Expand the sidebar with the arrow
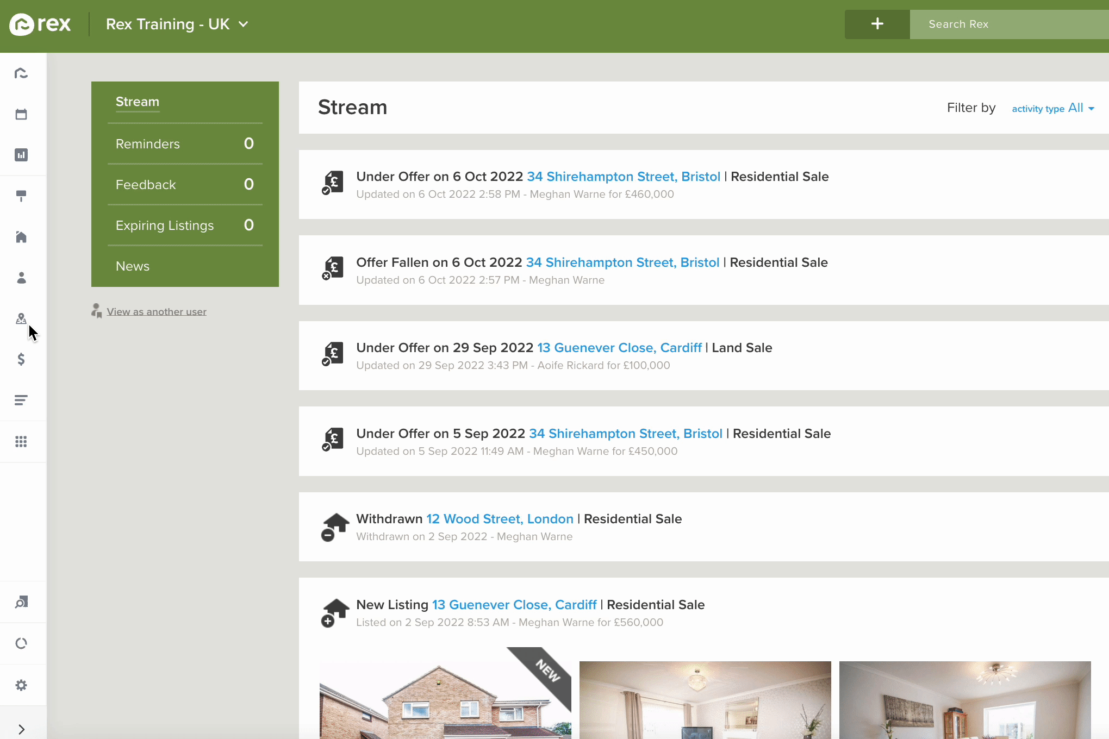Screen dimensions: 1109x739 coord(21,729)
